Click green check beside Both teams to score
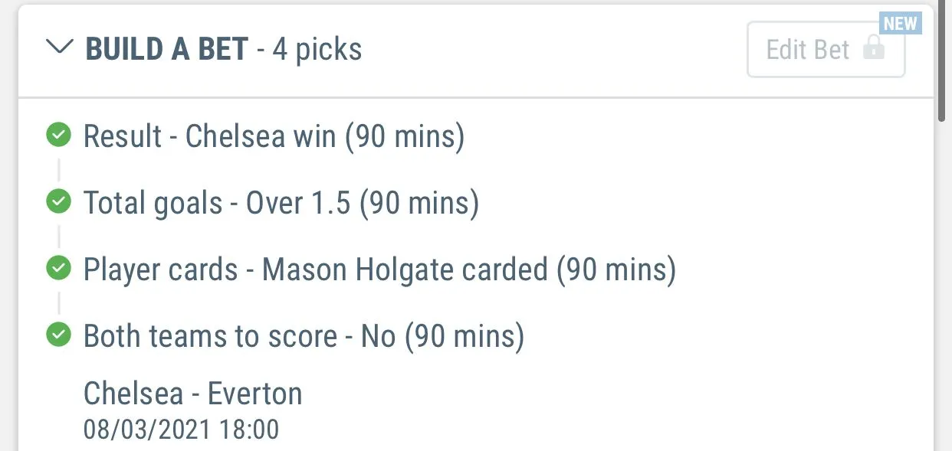 click(58, 335)
